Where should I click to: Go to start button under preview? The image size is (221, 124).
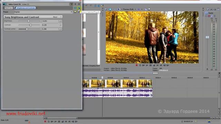(x=157, y=65)
